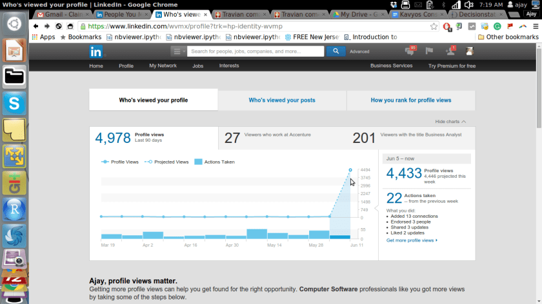Open Skype from the Ubuntu launcher
The width and height of the screenshot is (542, 304).
(14, 103)
